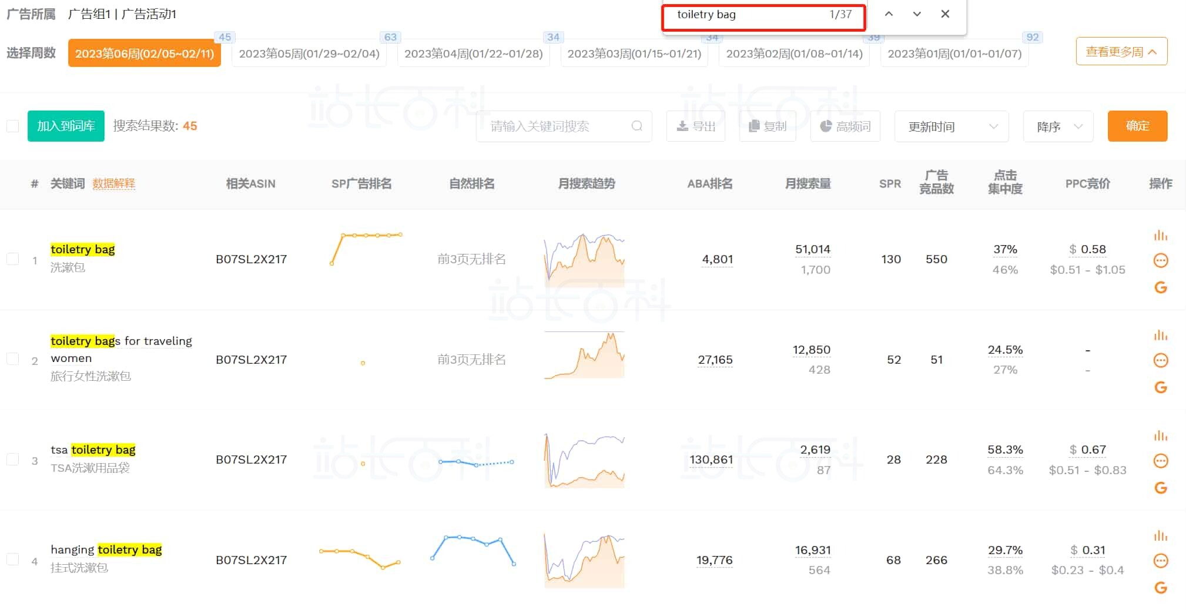Click the bar chart icon for toiletry bag row

point(1160,236)
